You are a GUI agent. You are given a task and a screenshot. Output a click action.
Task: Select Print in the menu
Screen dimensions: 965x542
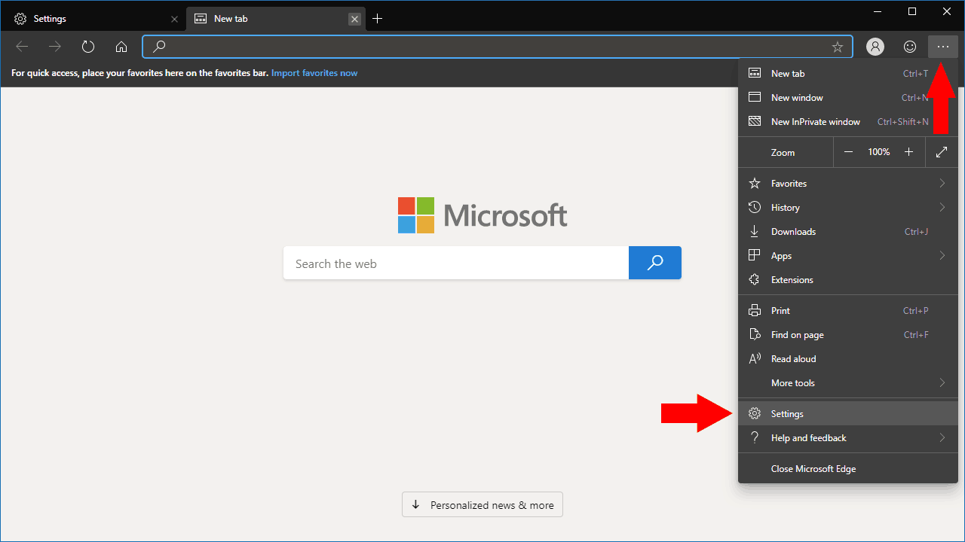pos(848,311)
